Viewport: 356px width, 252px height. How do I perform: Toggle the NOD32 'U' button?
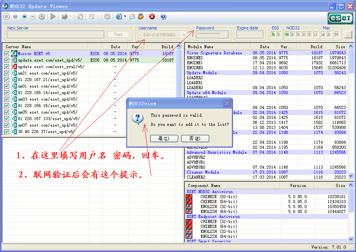click(316, 34)
